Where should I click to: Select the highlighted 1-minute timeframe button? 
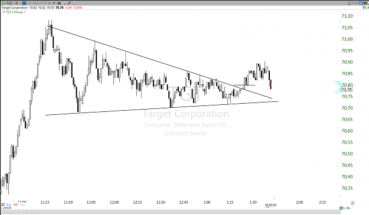click(x=24, y=3)
